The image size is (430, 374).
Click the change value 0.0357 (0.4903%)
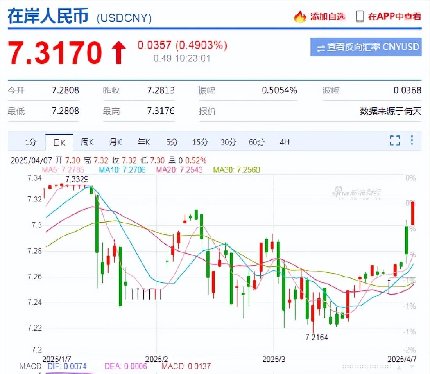(183, 45)
